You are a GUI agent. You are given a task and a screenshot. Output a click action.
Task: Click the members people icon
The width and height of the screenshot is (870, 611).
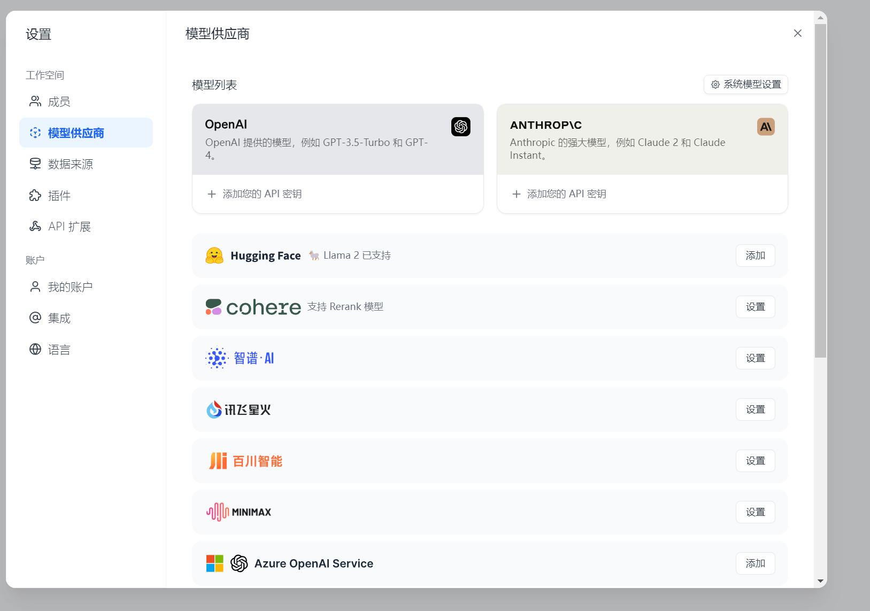tap(35, 102)
